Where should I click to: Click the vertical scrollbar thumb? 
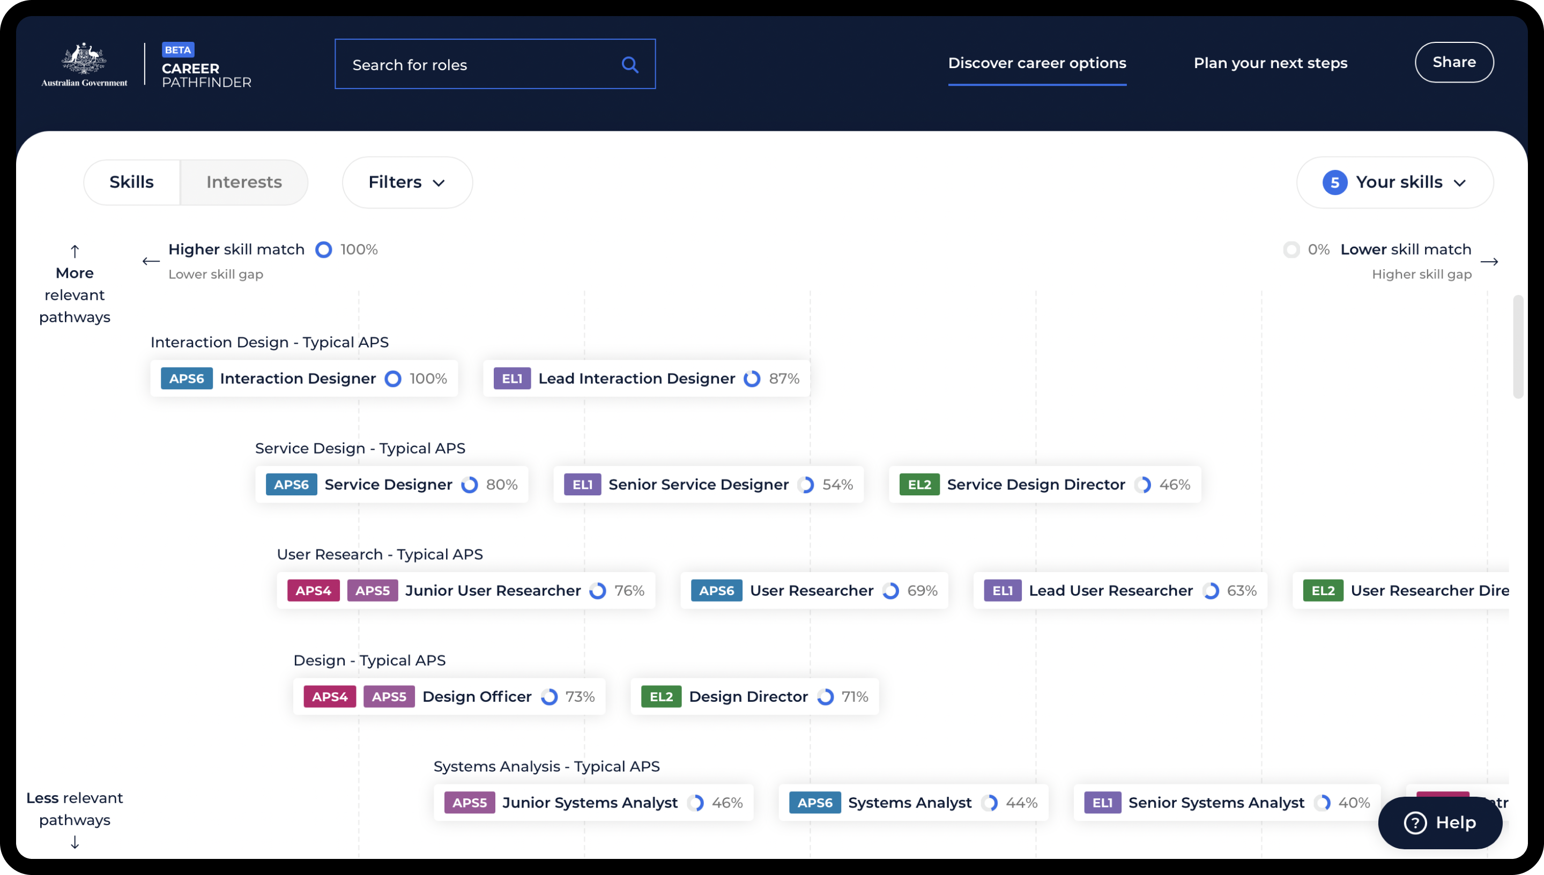[x=1518, y=347]
